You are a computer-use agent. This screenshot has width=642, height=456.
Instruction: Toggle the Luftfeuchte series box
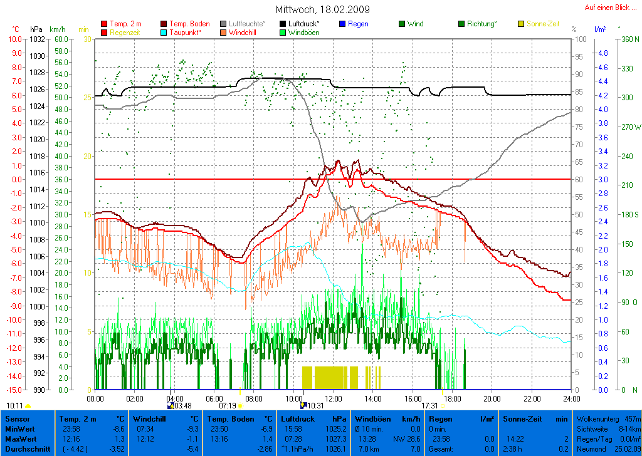click(223, 24)
